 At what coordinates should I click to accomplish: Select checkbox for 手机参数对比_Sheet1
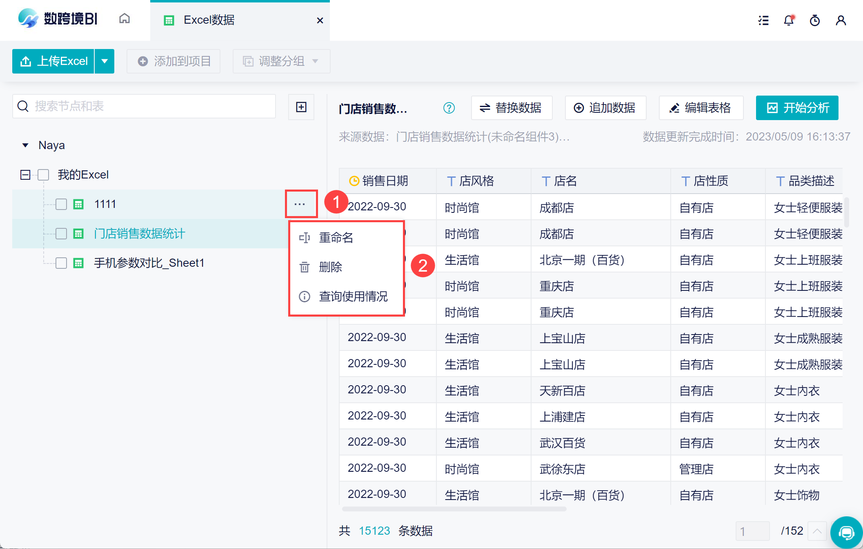point(61,263)
